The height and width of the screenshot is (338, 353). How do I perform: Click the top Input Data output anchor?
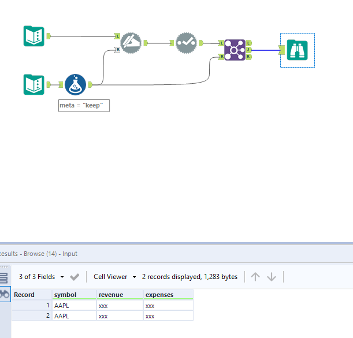coord(49,36)
